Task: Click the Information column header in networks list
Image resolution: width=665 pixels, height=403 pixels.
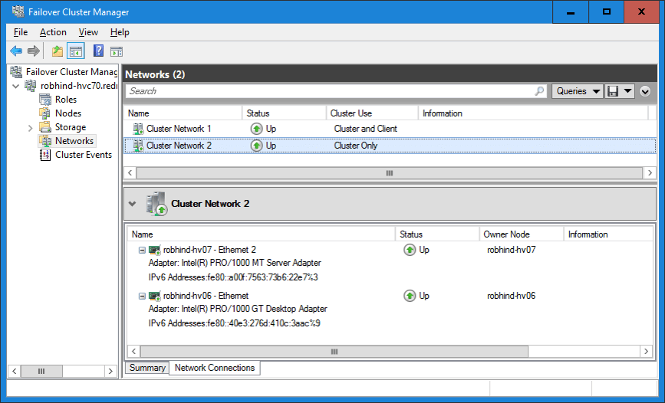Action: click(x=534, y=113)
